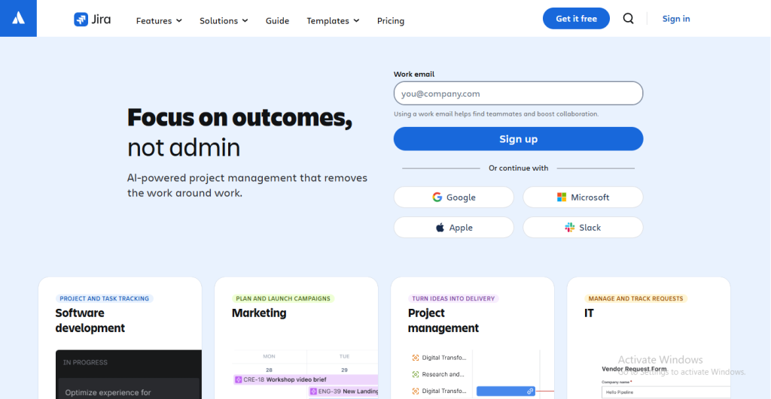Click the Sign in link
771x399 pixels.
point(675,19)
